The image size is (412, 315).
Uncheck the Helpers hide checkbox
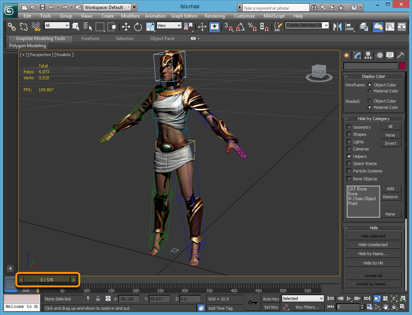(x=349, y=156)
